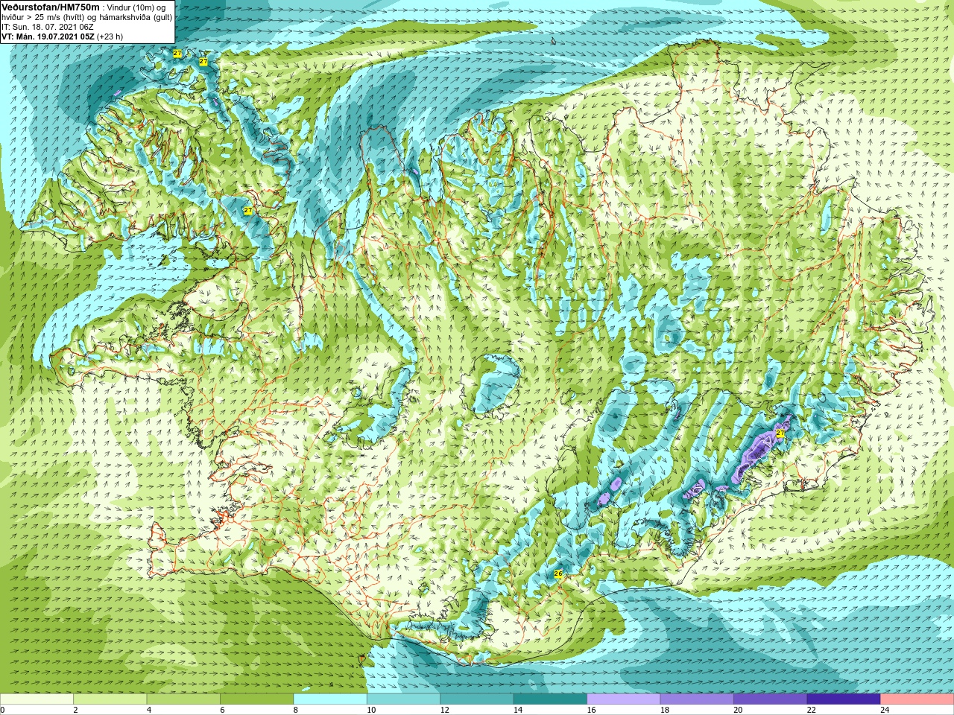The image size is (954, 715).
Task: Pick the cyan 10–12 legend swatch
Action: 403,699
